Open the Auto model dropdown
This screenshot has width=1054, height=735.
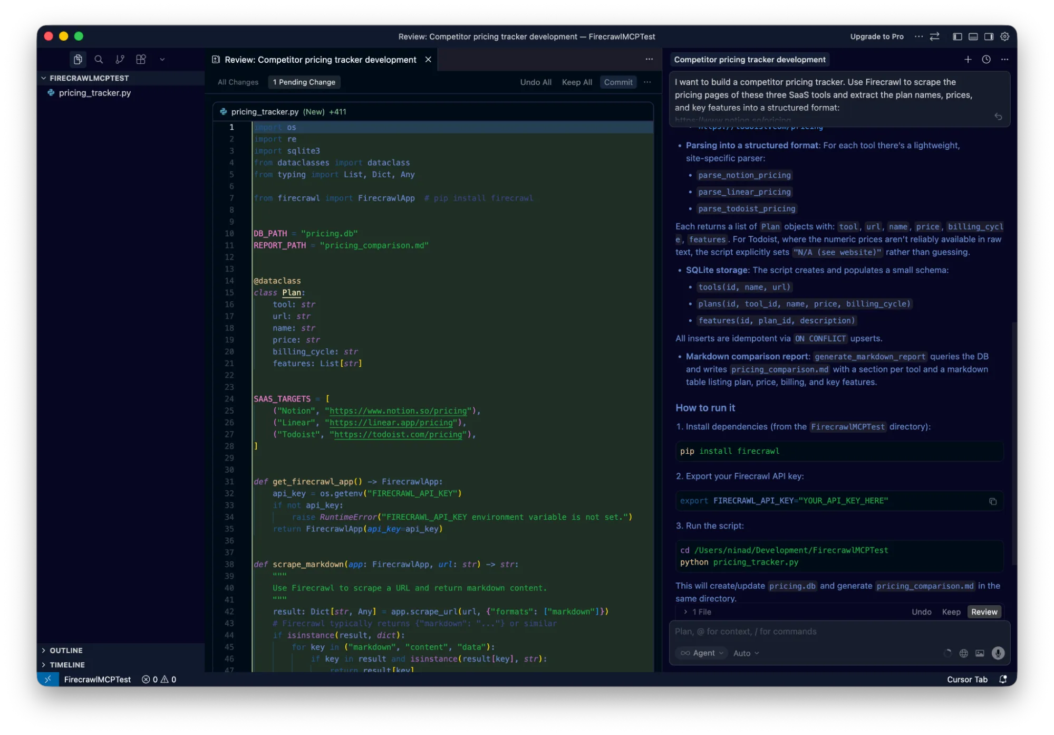click(x=746, y=653)
